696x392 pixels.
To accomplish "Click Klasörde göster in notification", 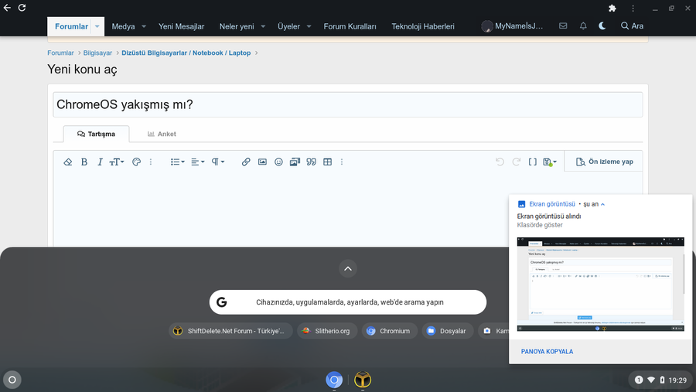I will [x=540, y=225].
